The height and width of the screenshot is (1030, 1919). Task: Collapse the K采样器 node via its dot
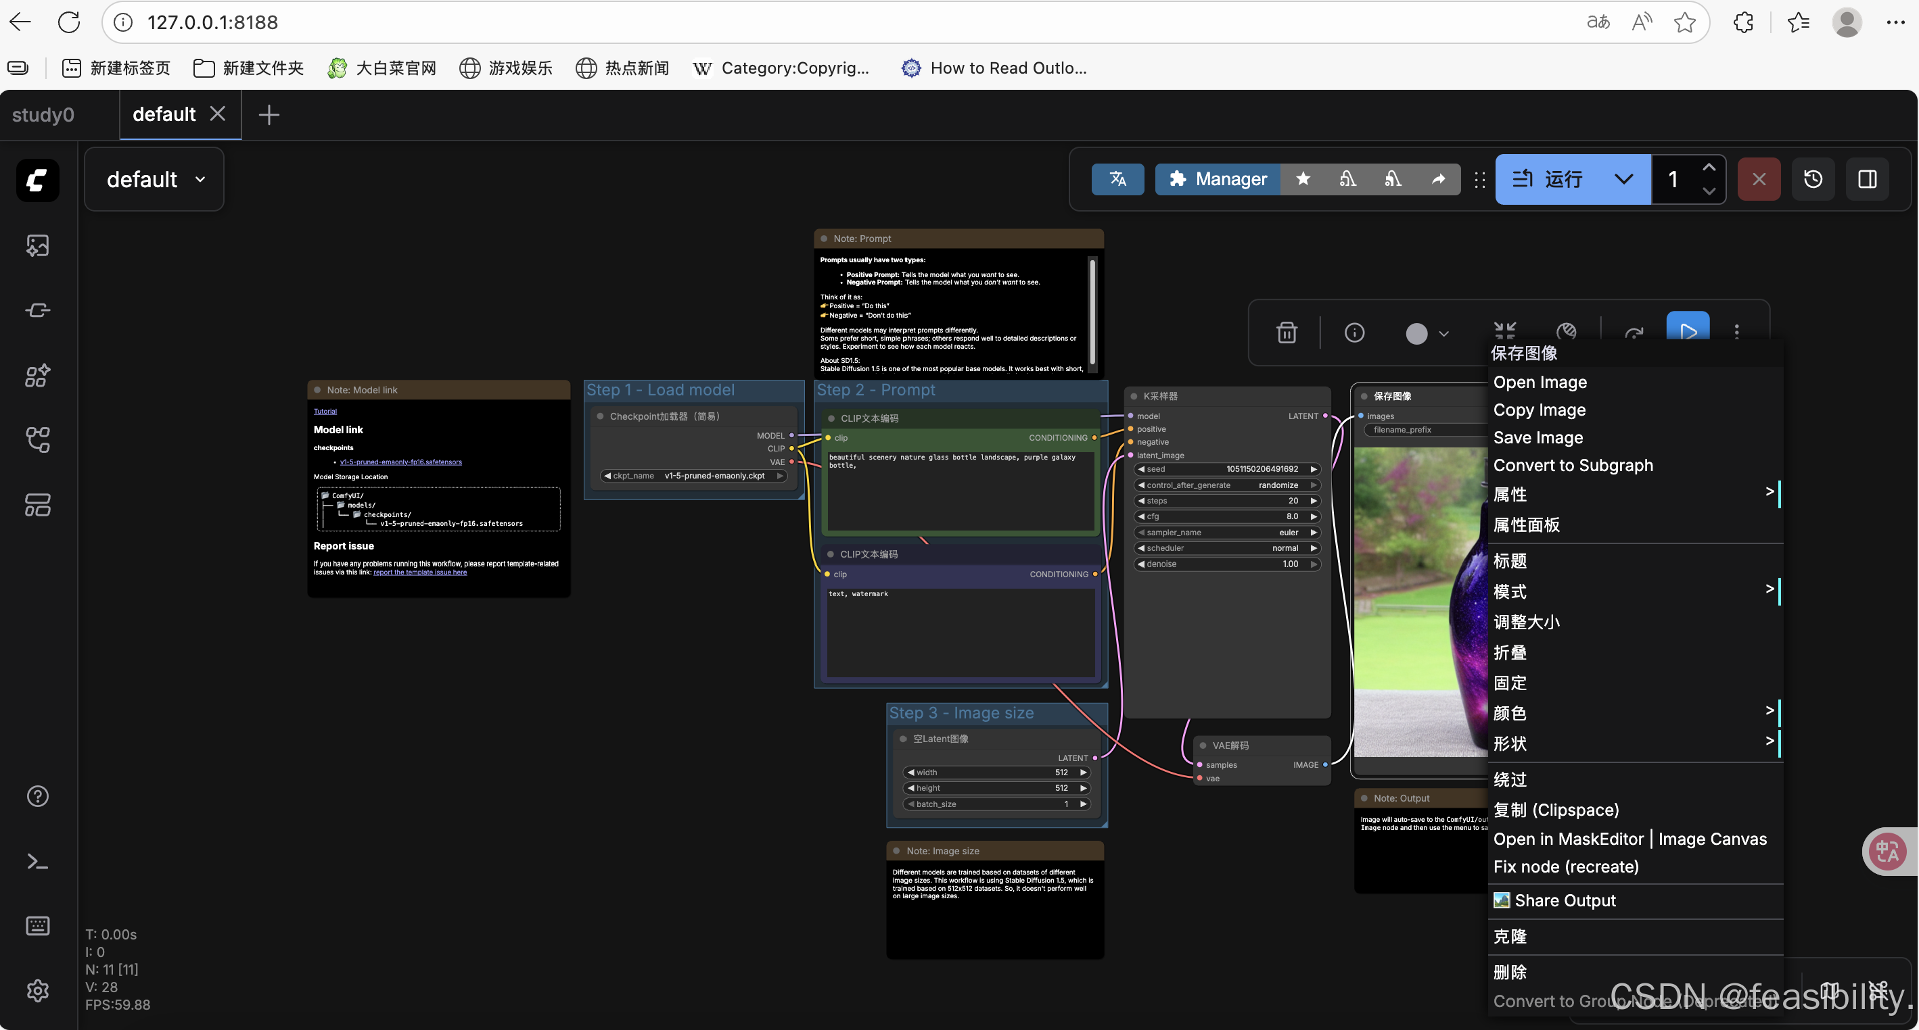1134,396
